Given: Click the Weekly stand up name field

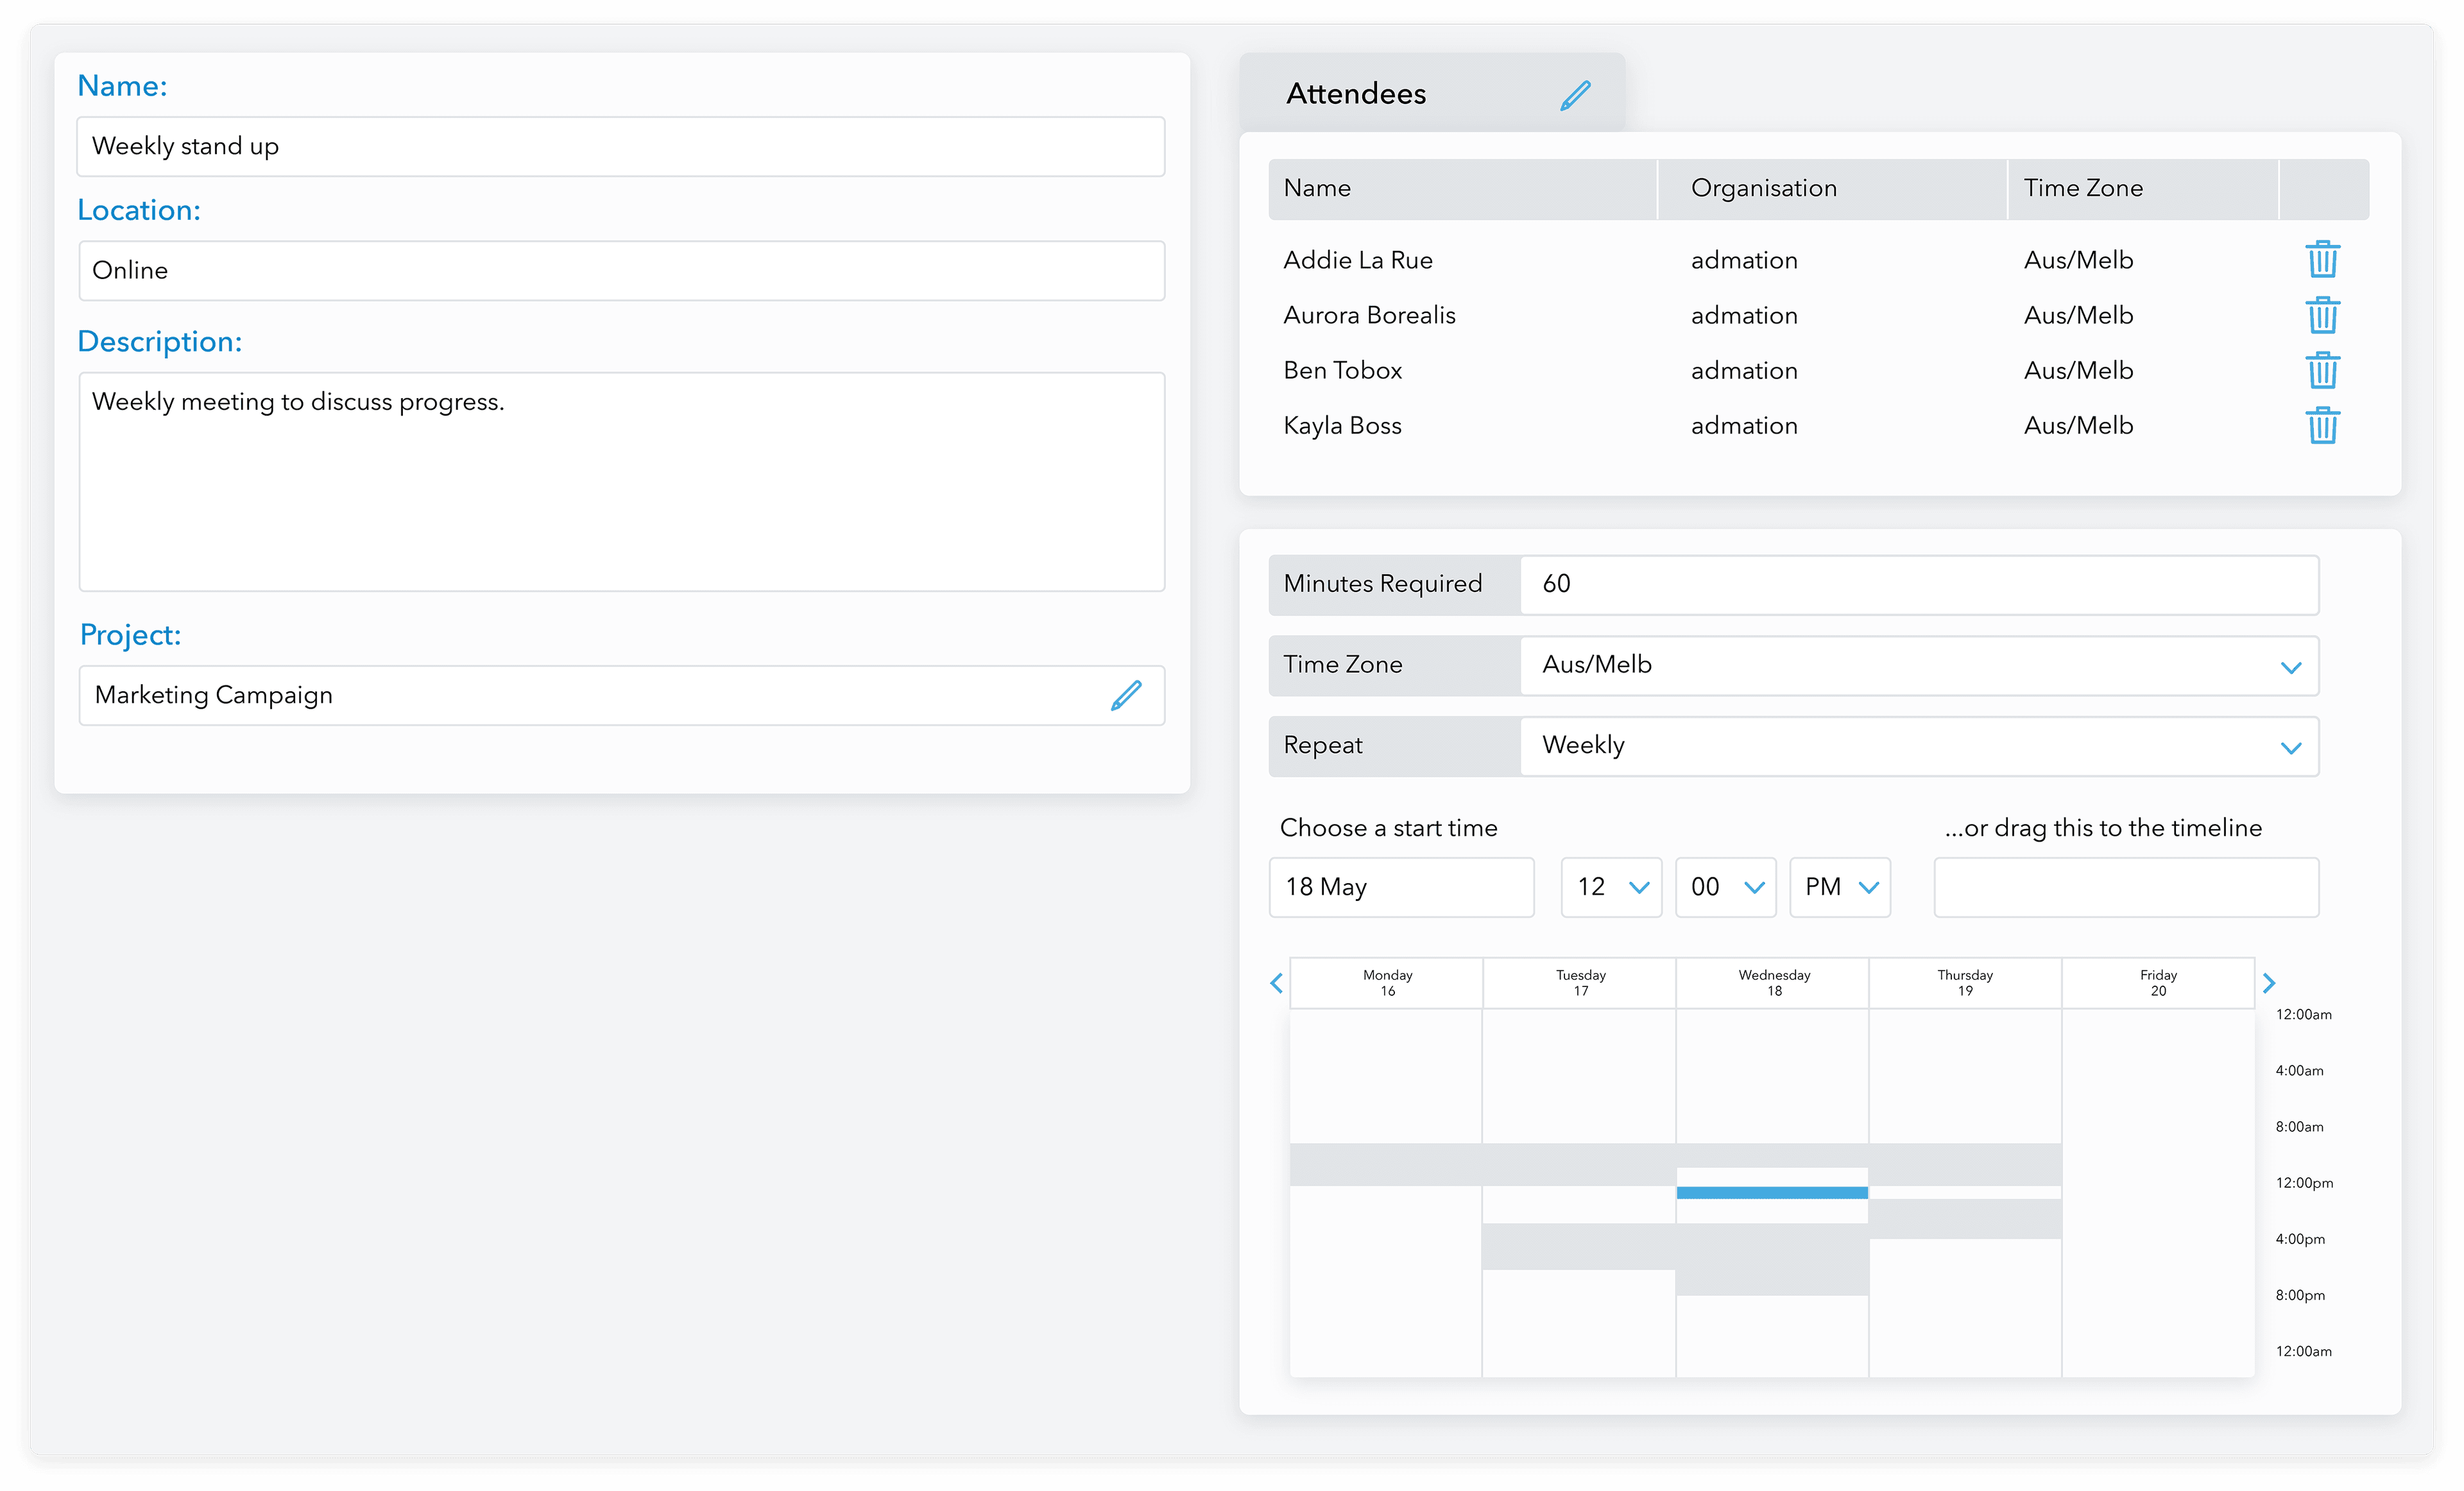Looking at the screenshot, I should click(620, 147).
